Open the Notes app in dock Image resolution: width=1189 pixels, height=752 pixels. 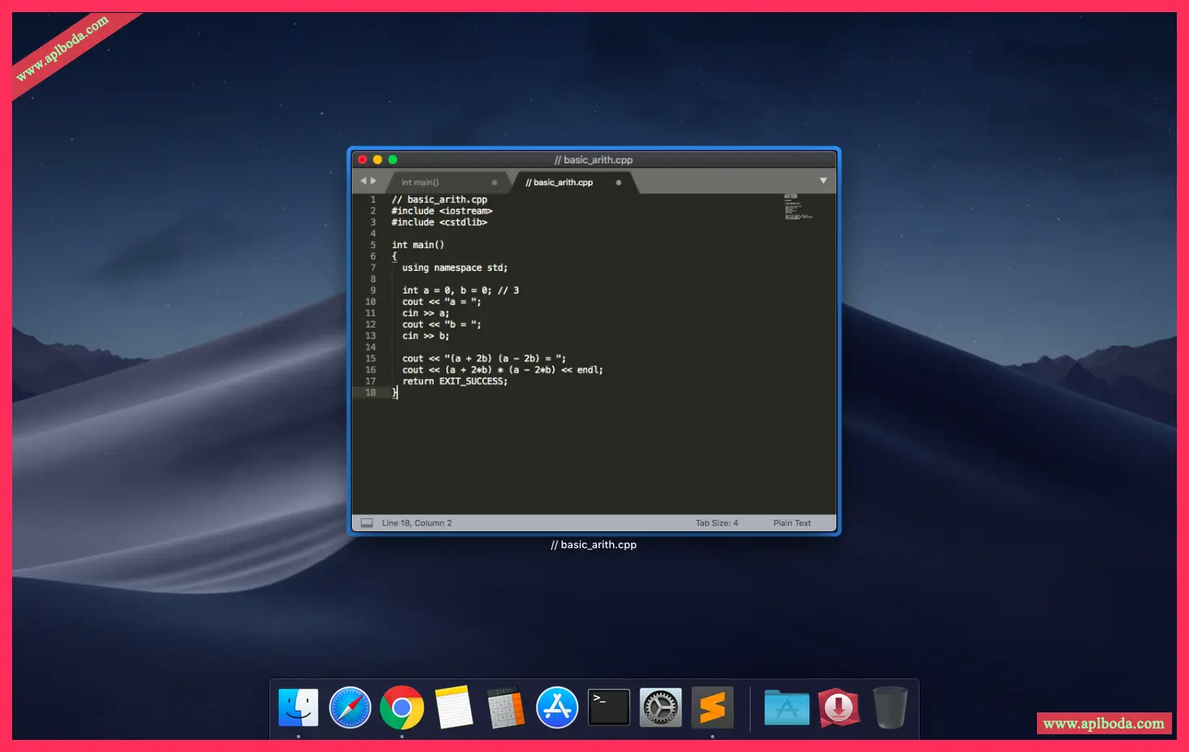click(x=454, y=708)
